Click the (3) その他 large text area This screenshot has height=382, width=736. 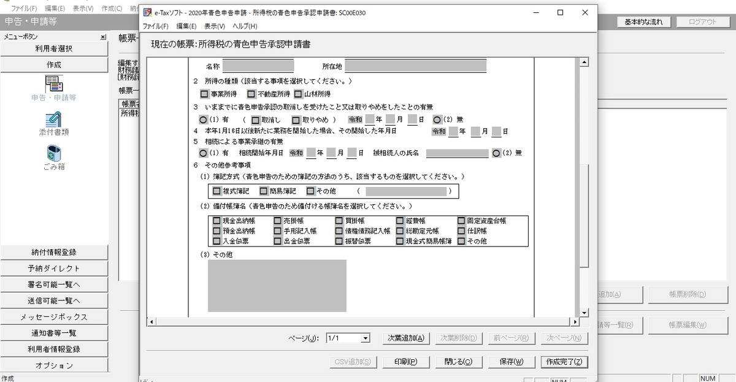[x=277, y=286]
